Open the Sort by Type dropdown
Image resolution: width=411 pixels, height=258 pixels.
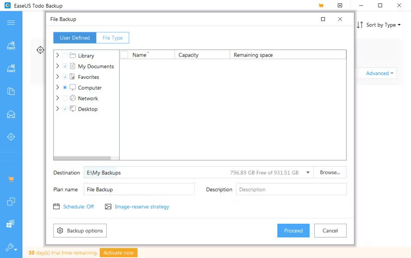tap(384, 25)
